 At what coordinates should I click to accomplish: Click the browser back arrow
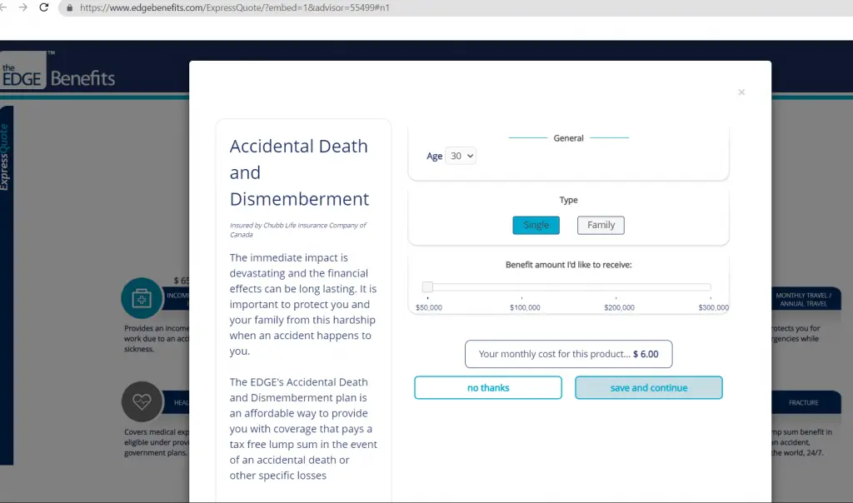pyautogui.click(x=6, y=7)
